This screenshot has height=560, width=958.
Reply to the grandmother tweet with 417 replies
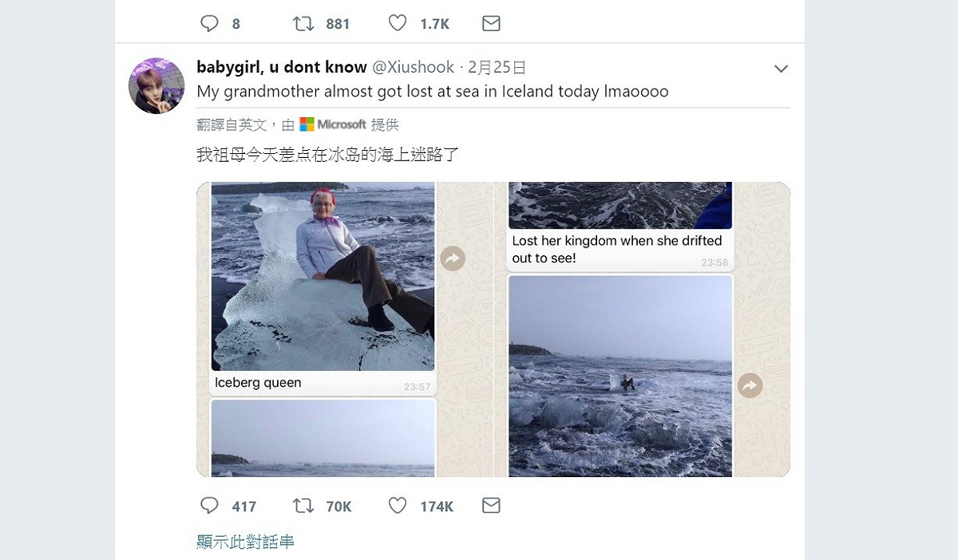(x=209, y=506)
